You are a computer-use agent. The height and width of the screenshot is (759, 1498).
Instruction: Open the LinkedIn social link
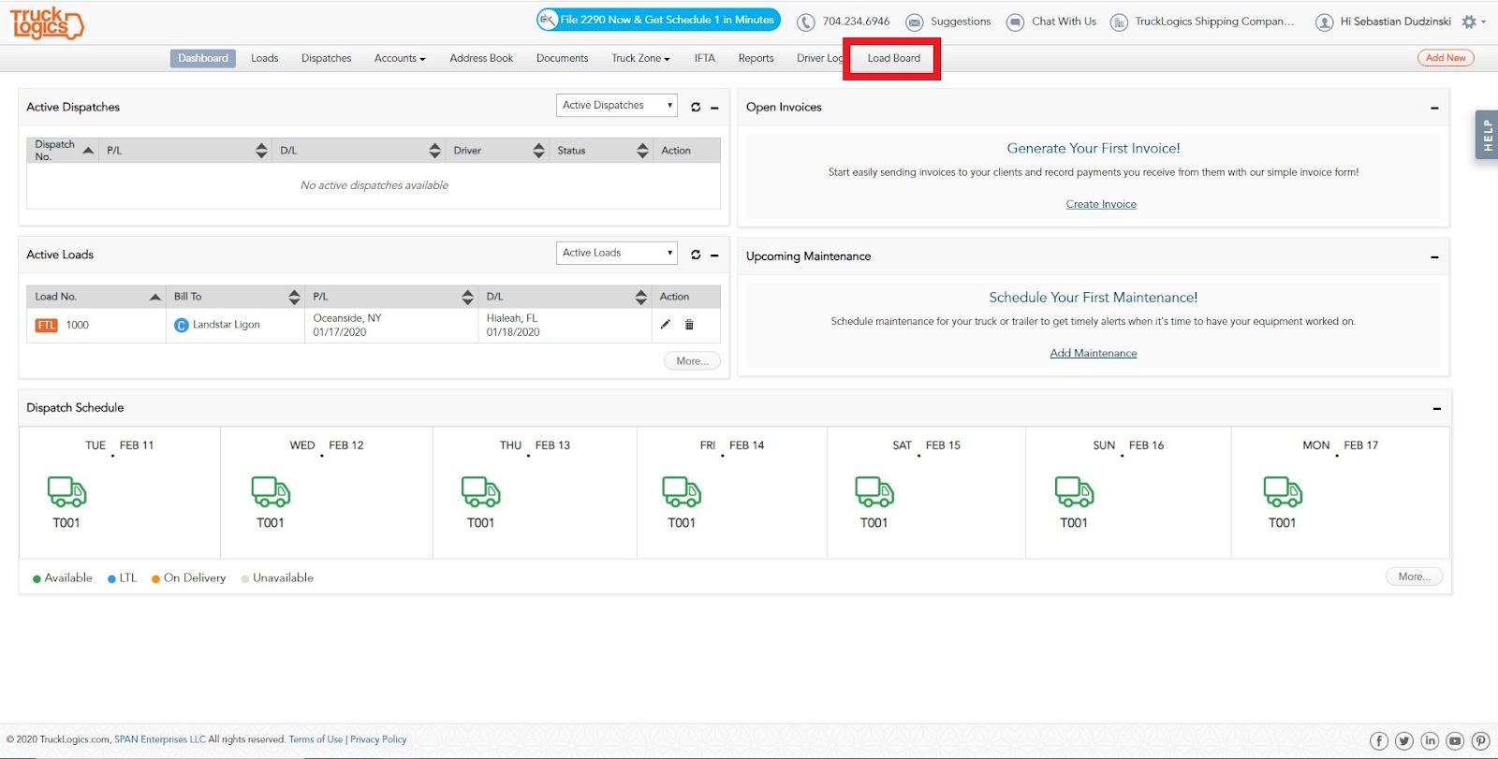coord(1430,741)
